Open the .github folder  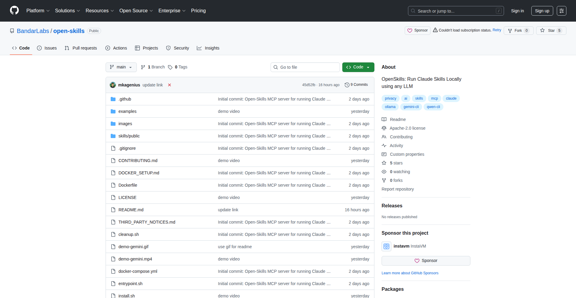125,99
